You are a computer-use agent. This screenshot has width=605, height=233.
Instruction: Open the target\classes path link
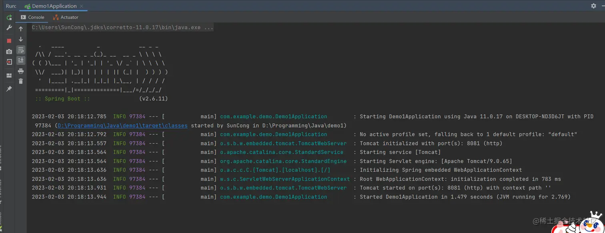122,125
